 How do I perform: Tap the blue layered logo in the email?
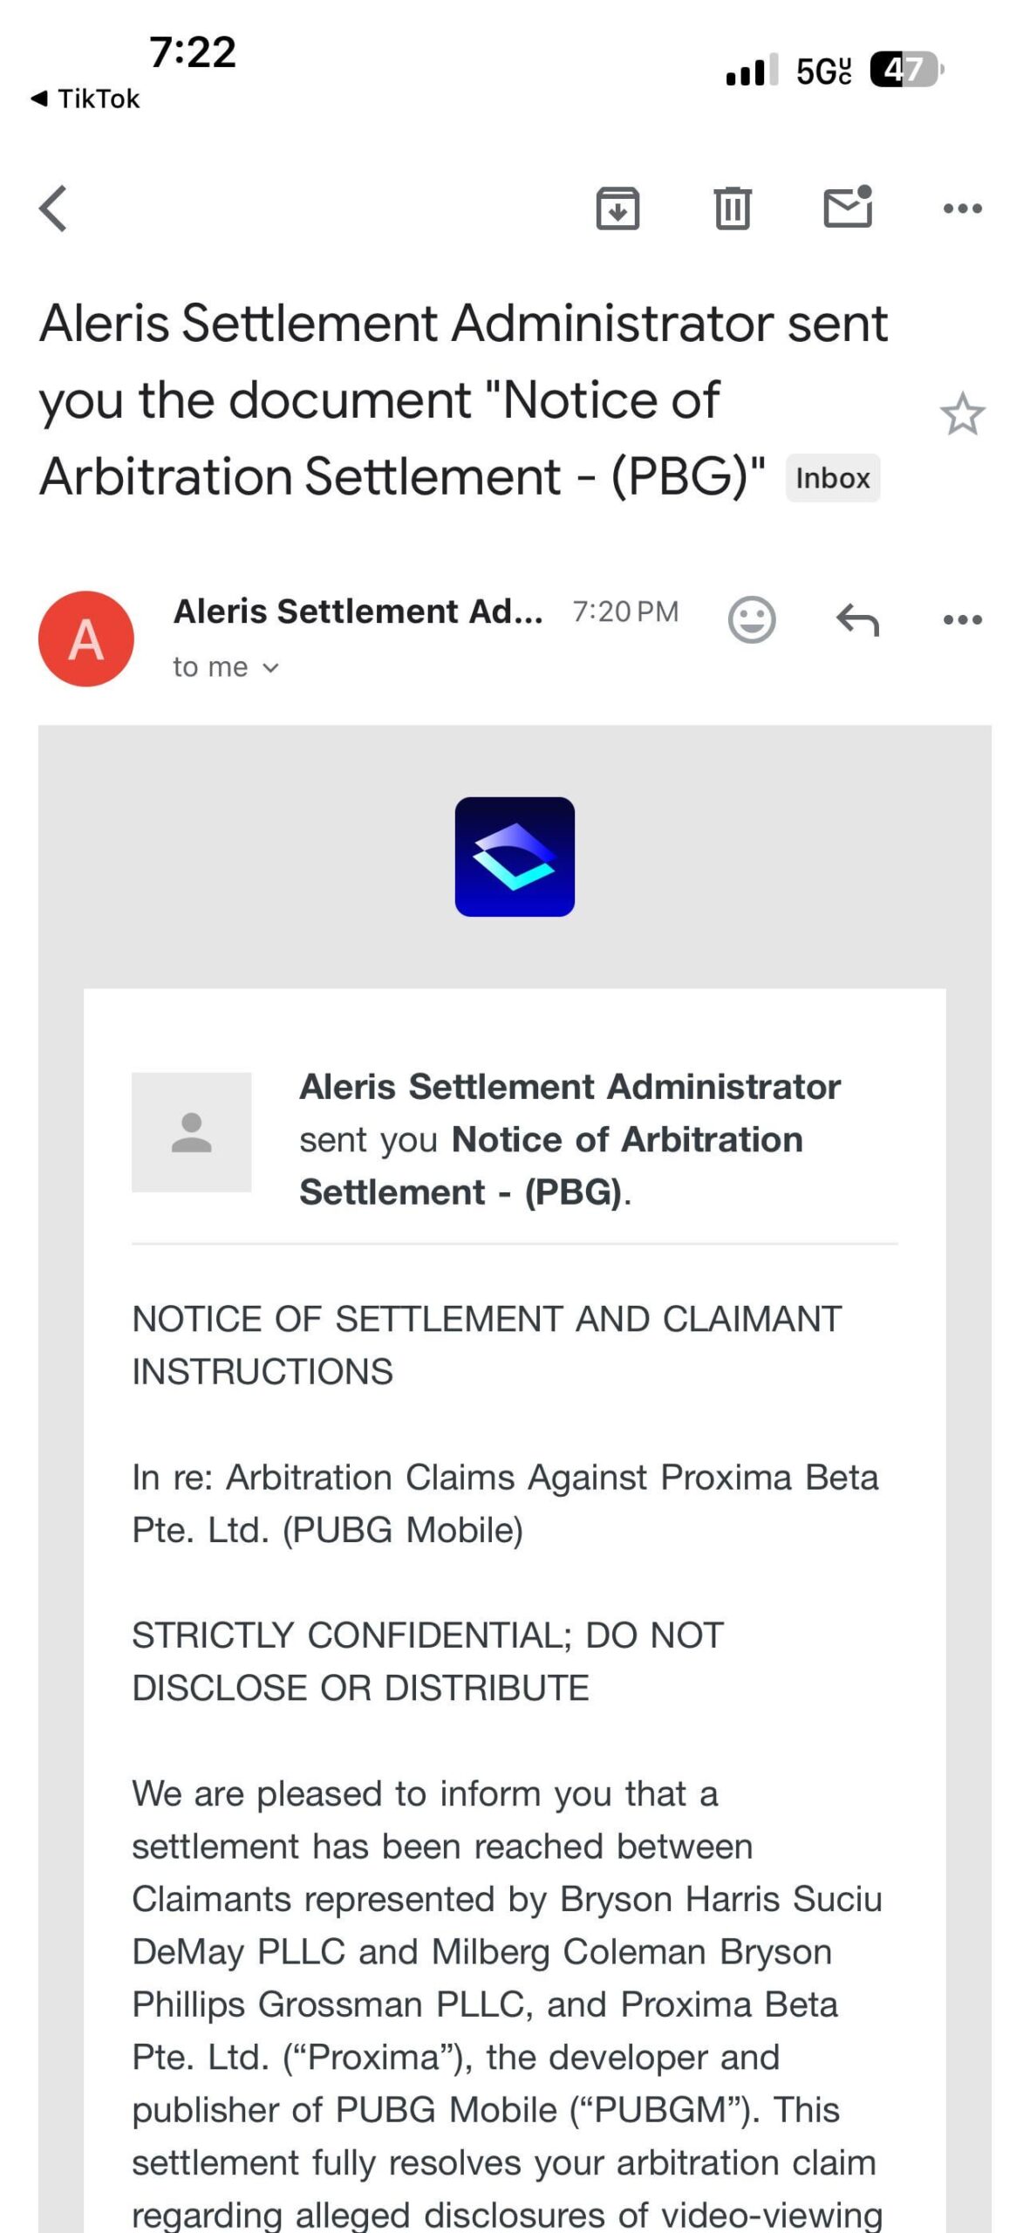point(515,857)
